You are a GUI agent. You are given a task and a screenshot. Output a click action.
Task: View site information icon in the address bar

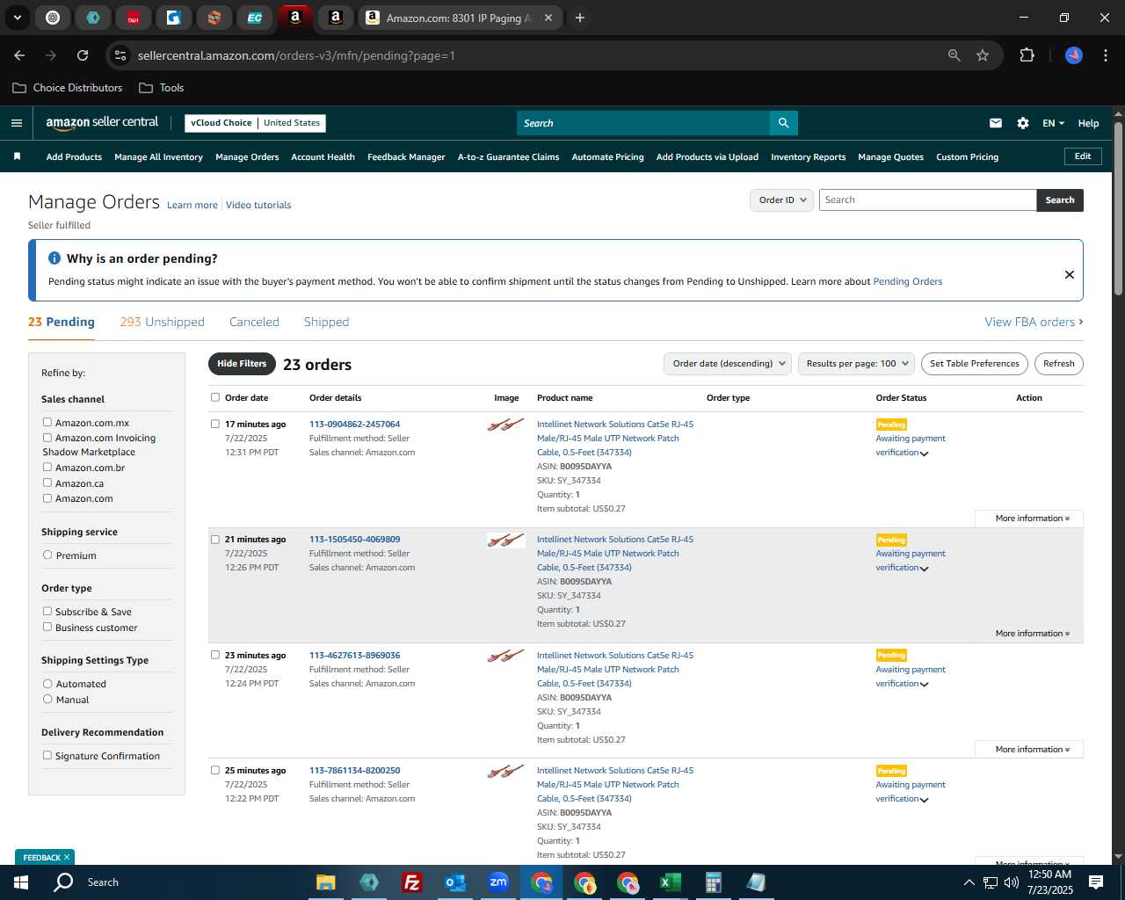click(x=120, y=55)
